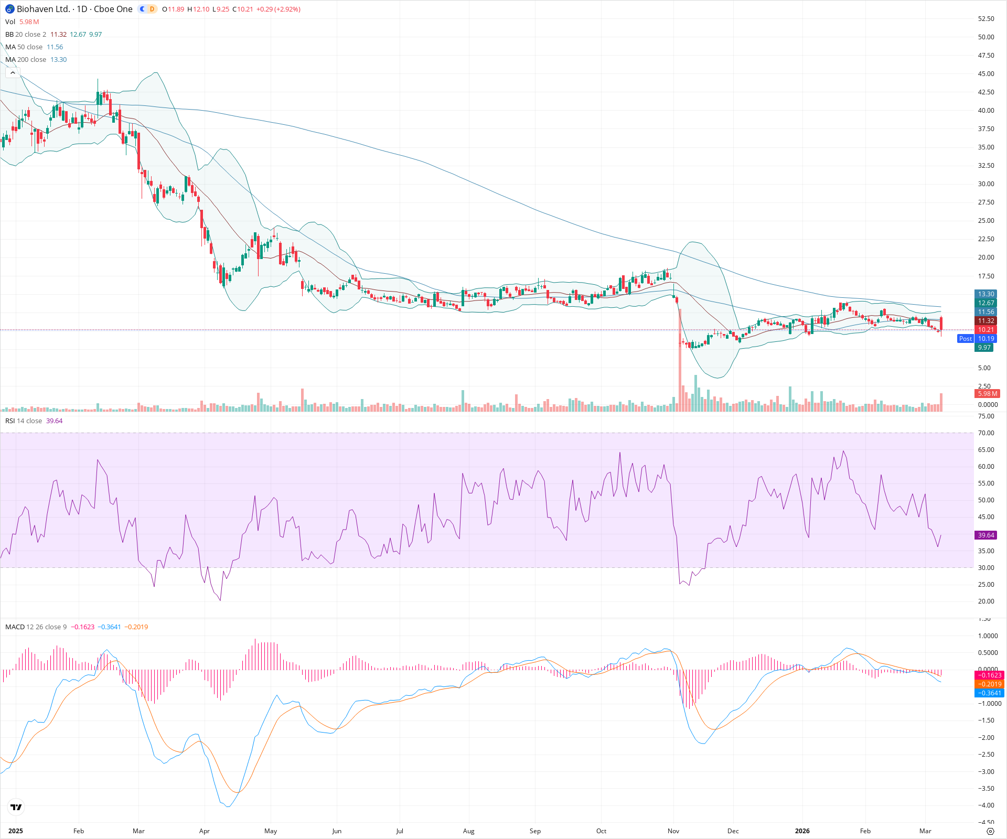This screenshot has width=1007, height=839.
Task: Click the red 10.21 current price label
Action: click(x=986, y=329)
